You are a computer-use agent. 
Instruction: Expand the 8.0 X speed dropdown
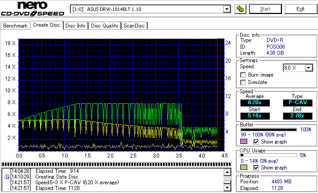309,68
